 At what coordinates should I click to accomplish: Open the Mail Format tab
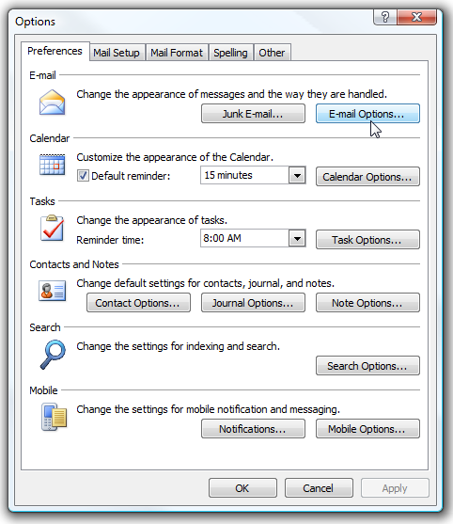click(177, 53)
